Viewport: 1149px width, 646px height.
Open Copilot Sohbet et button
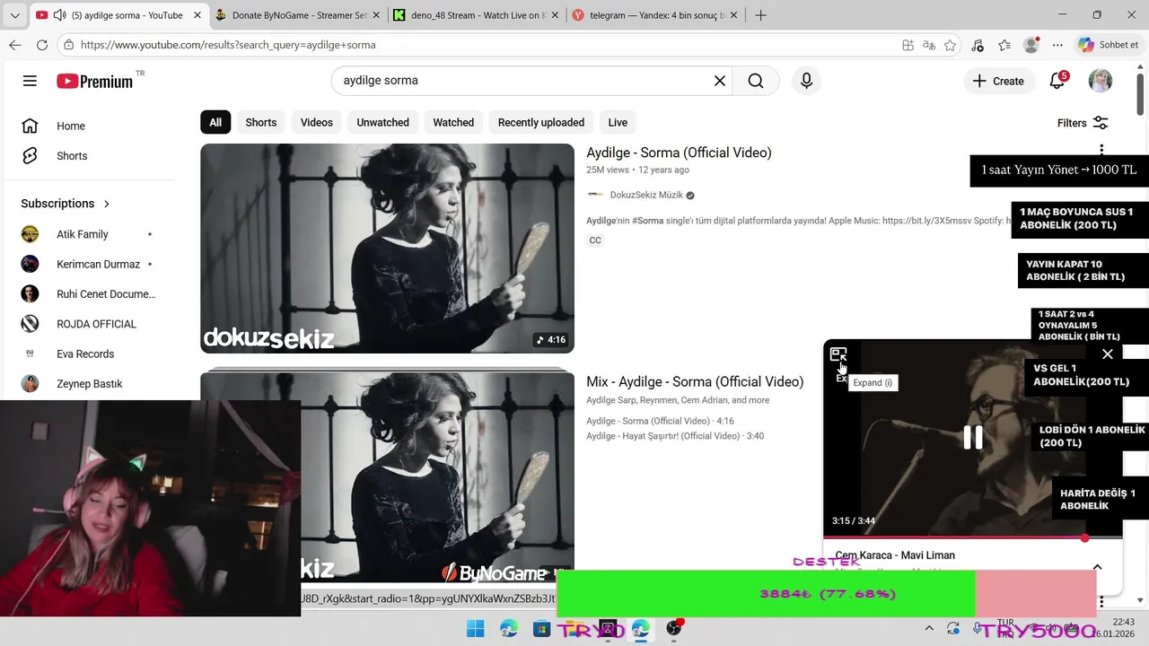tap(1109, 45)
